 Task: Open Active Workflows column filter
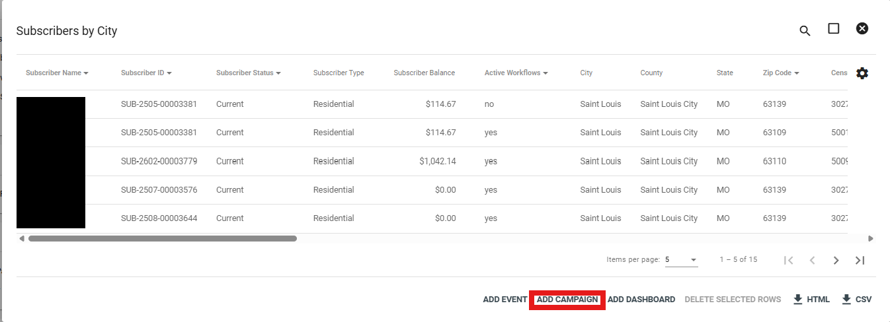click(546, 73)
